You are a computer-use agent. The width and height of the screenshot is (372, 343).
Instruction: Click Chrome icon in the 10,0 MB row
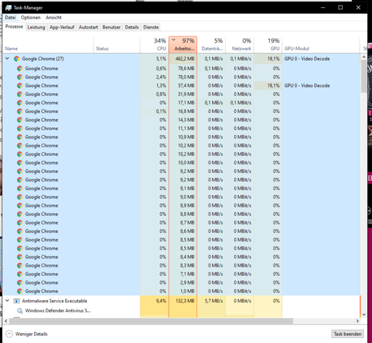20,163
